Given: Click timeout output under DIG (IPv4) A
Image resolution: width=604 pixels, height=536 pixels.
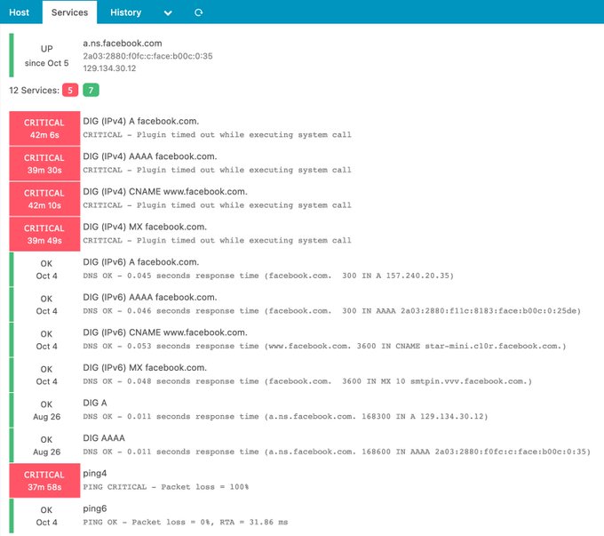Looking at the screenshot, I should (218, 134).
